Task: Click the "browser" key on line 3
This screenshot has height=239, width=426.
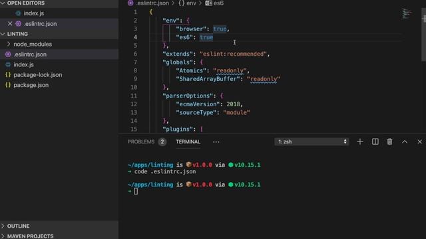Action: click(x=191, y=29)
